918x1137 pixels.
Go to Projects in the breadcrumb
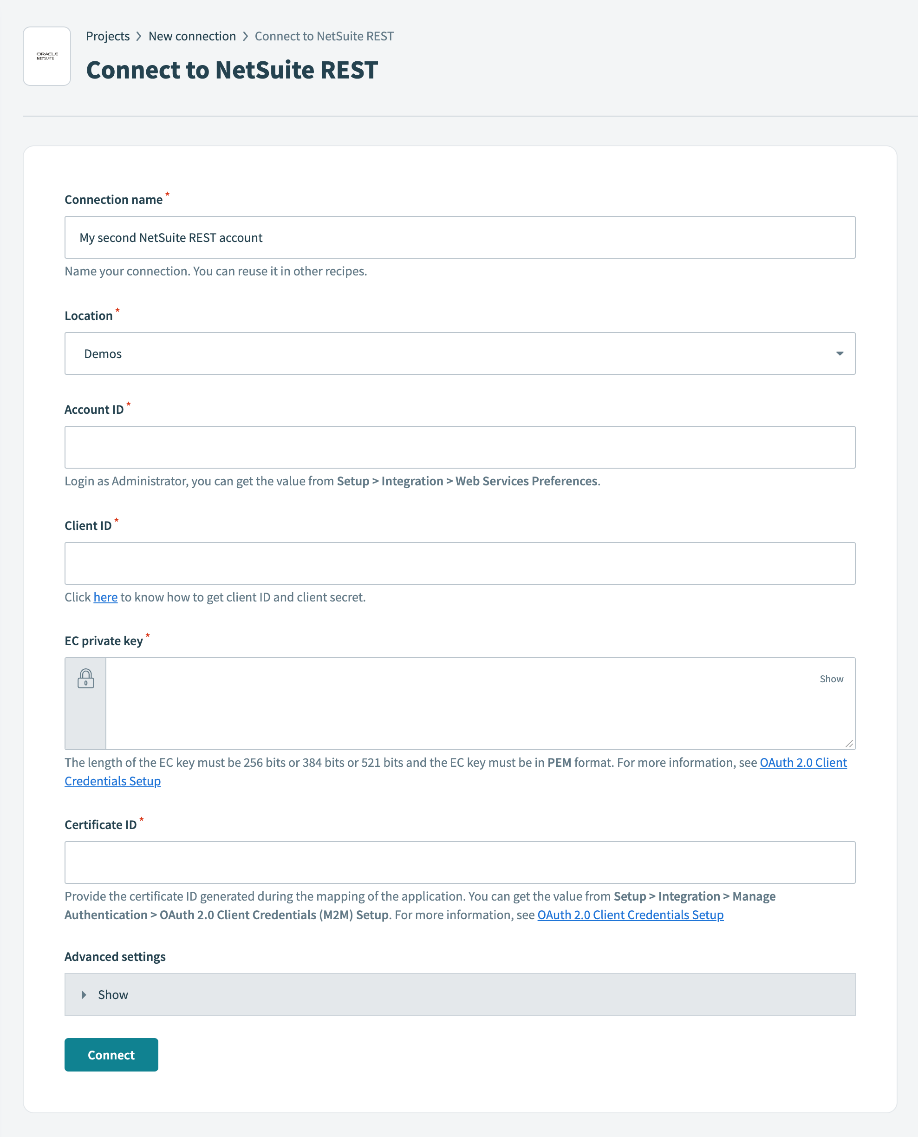[108, 36]
